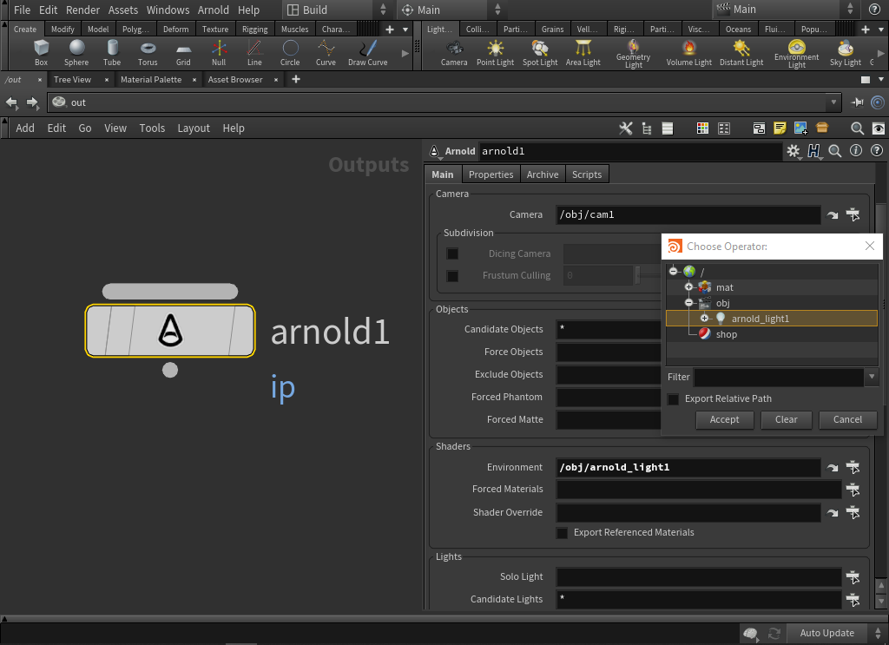Toggle pin on the network pane
The width and height of the screenshot is (889, 645).
(x=857, y=102)
